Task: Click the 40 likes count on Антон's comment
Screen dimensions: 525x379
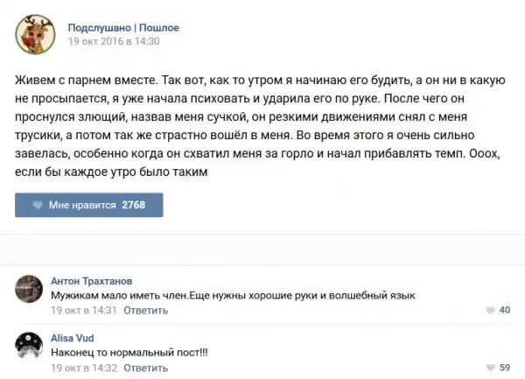Action: point(504,310)
